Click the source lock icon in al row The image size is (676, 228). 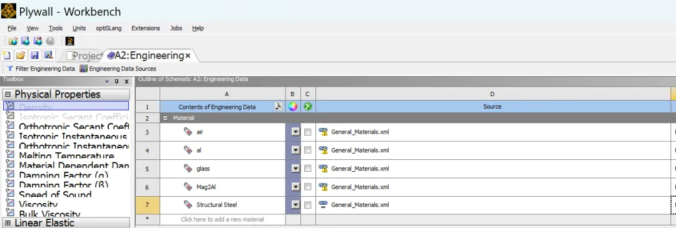point(324,150)
